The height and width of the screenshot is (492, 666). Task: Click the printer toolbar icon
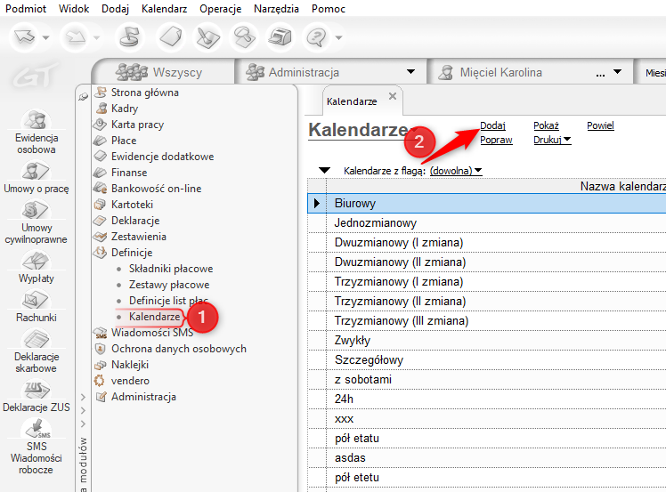click(280, 37)
